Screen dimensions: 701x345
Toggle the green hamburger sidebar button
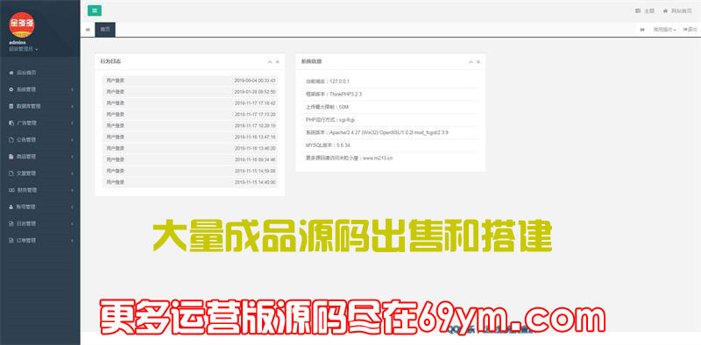coord(95,11)
